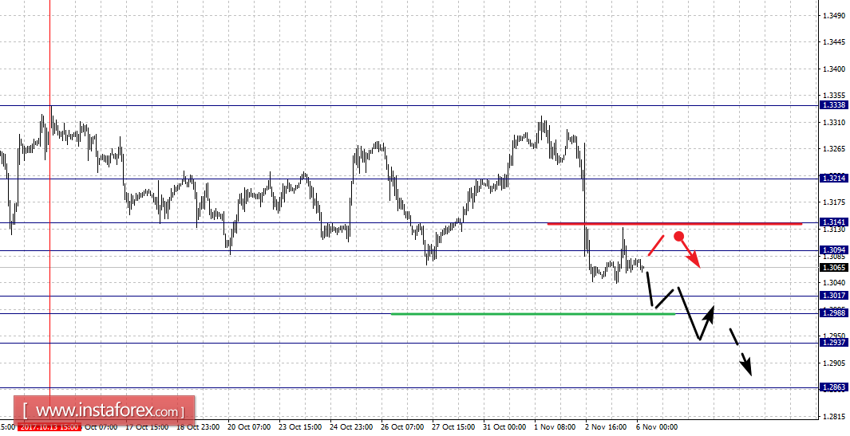This screenshot has width=850, height=436.
Task: Click the 1.2905 price axis value
Action: (834, 363)
